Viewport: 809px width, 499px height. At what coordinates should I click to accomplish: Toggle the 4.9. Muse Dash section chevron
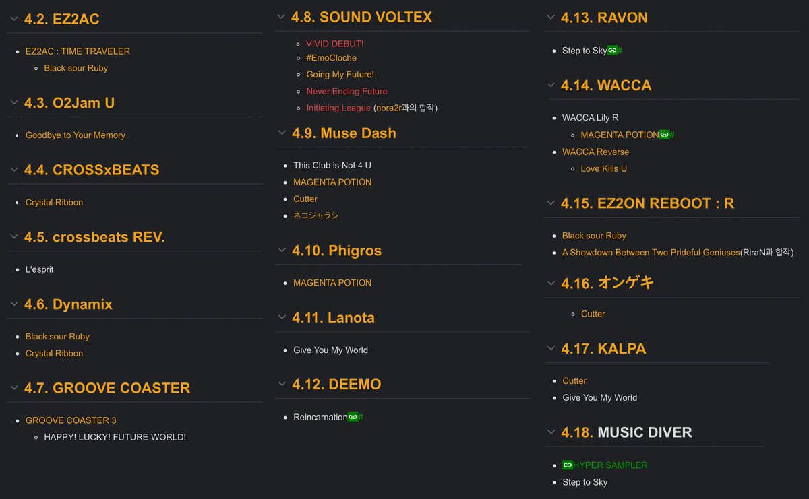pyautogui.click(x=282, y=133)
